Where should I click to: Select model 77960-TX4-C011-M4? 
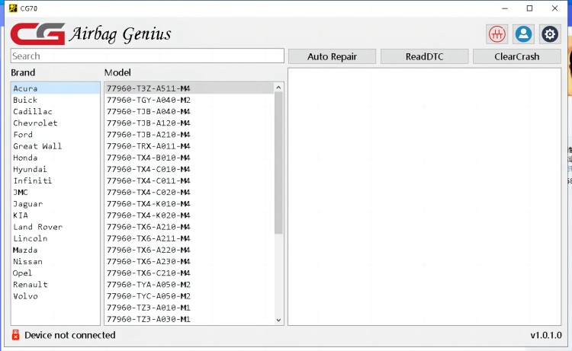click(189, 180)
